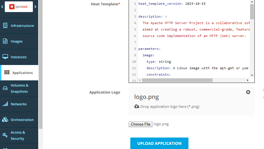The image size is (264, 149).
Task: Click the Networks signal bars icon
Action: click(5, 104)
